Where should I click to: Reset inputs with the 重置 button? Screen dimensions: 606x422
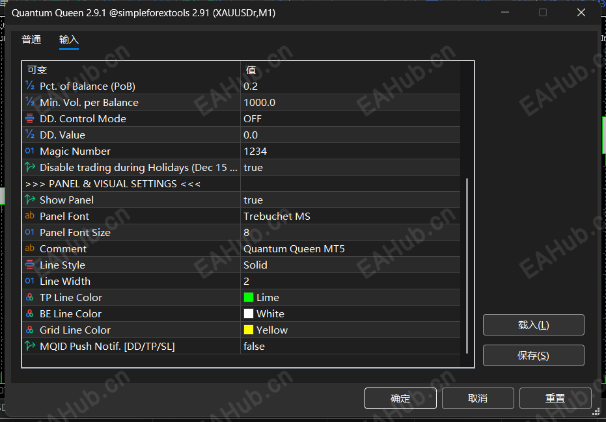coord(555,398)
